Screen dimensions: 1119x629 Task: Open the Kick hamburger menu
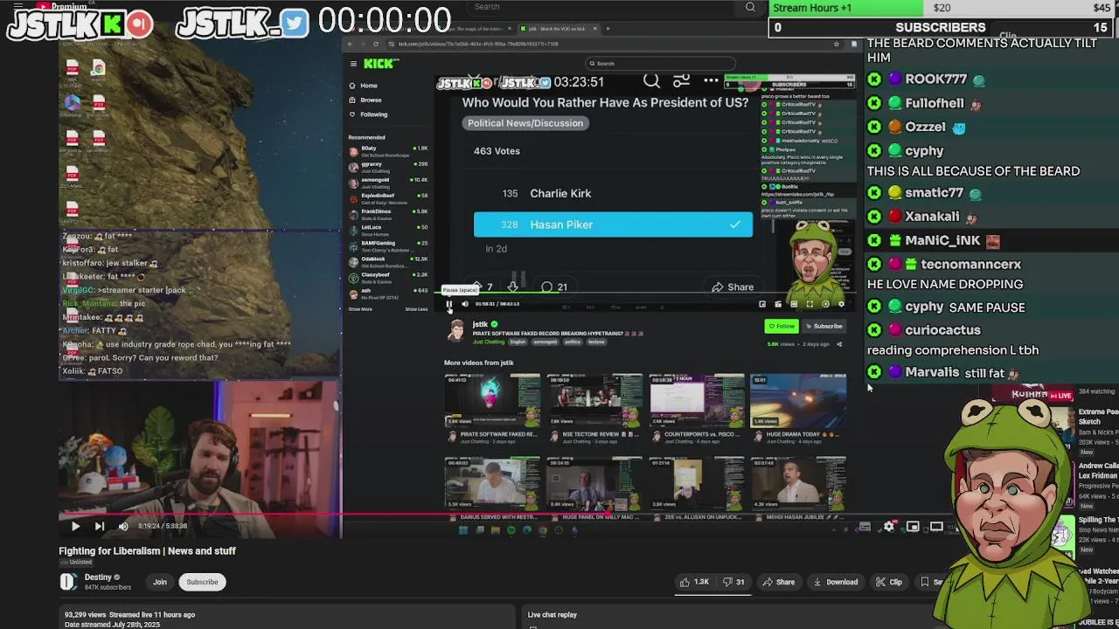click(x=353, y=64)
